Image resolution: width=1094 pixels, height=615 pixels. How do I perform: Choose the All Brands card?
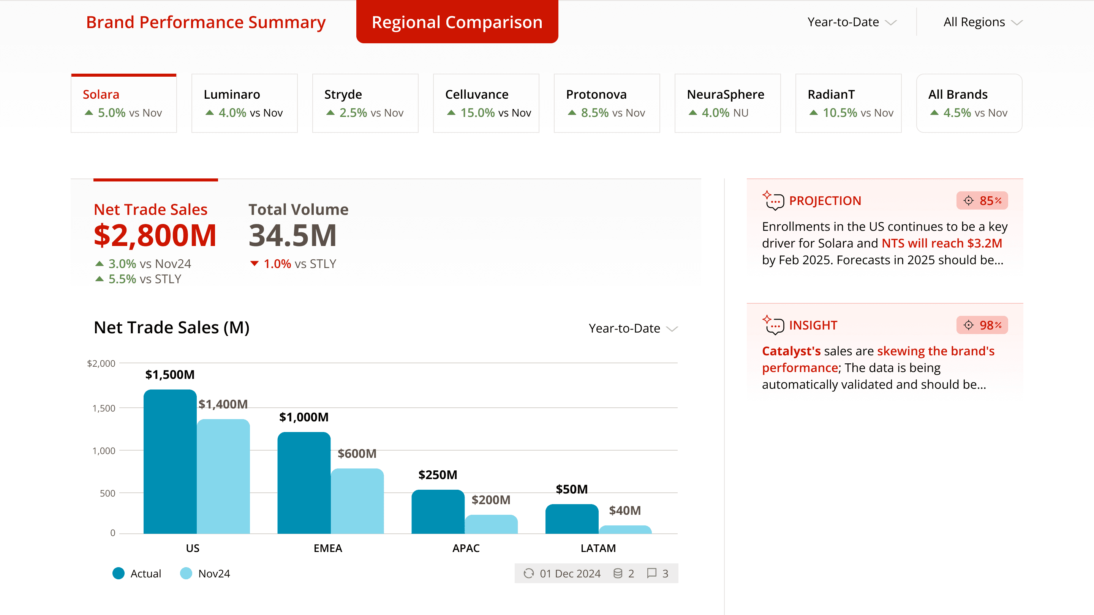pyautogui.click(x=969, y=103)
